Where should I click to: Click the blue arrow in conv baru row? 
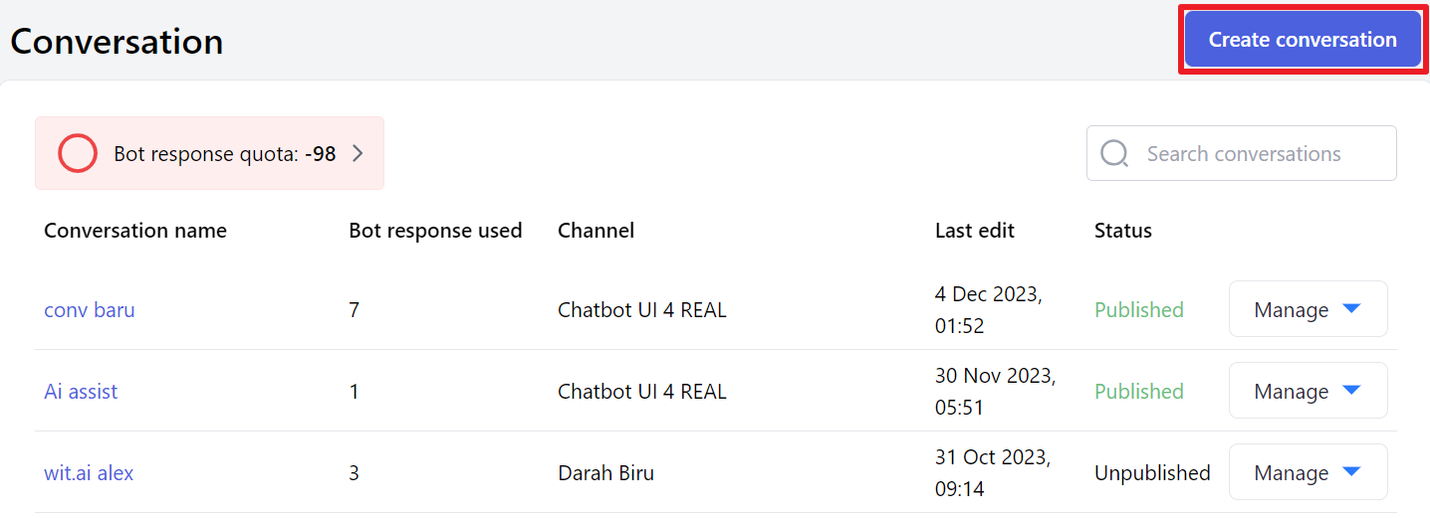(x=1351, y=309)
